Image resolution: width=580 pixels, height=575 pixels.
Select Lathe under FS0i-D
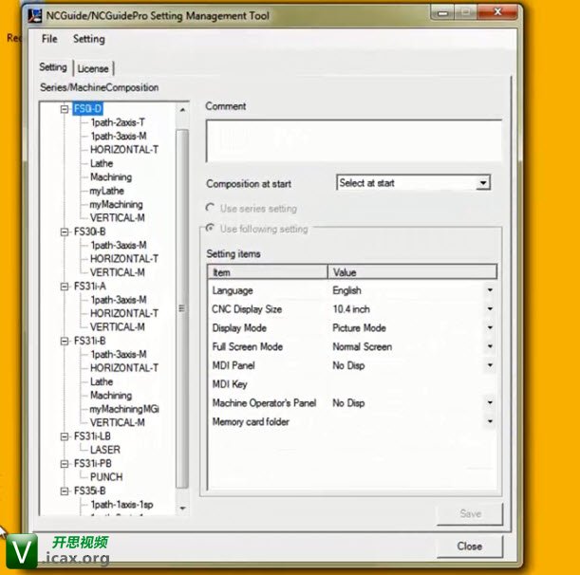102,163
